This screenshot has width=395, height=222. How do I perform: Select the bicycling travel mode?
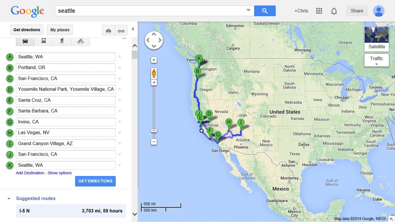(80, 41)
